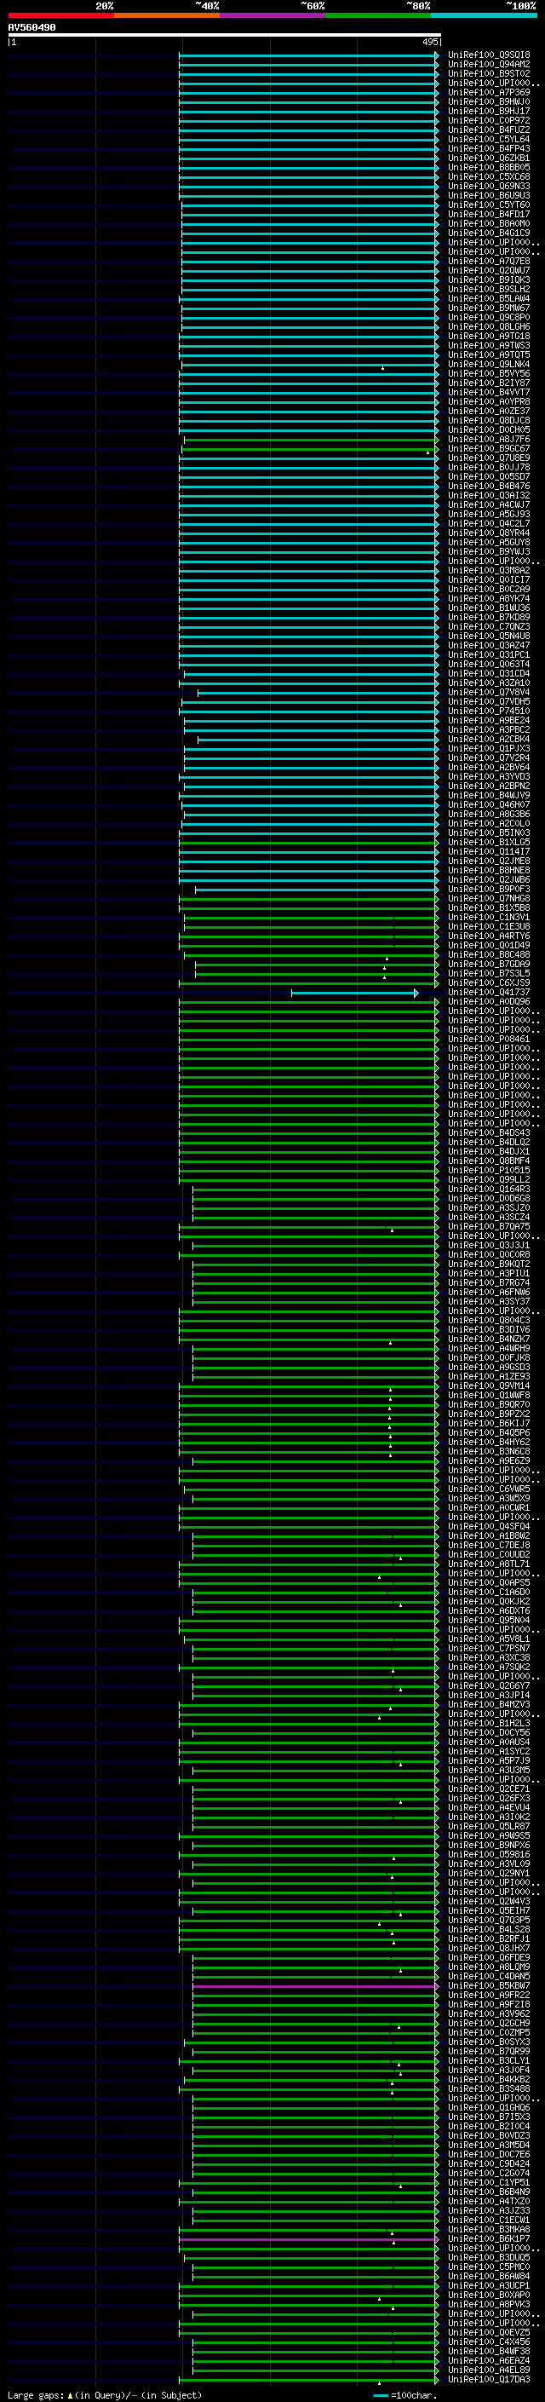
Task: Click the white query length bar
Action: pyautogui.click(x=225, y=36)
